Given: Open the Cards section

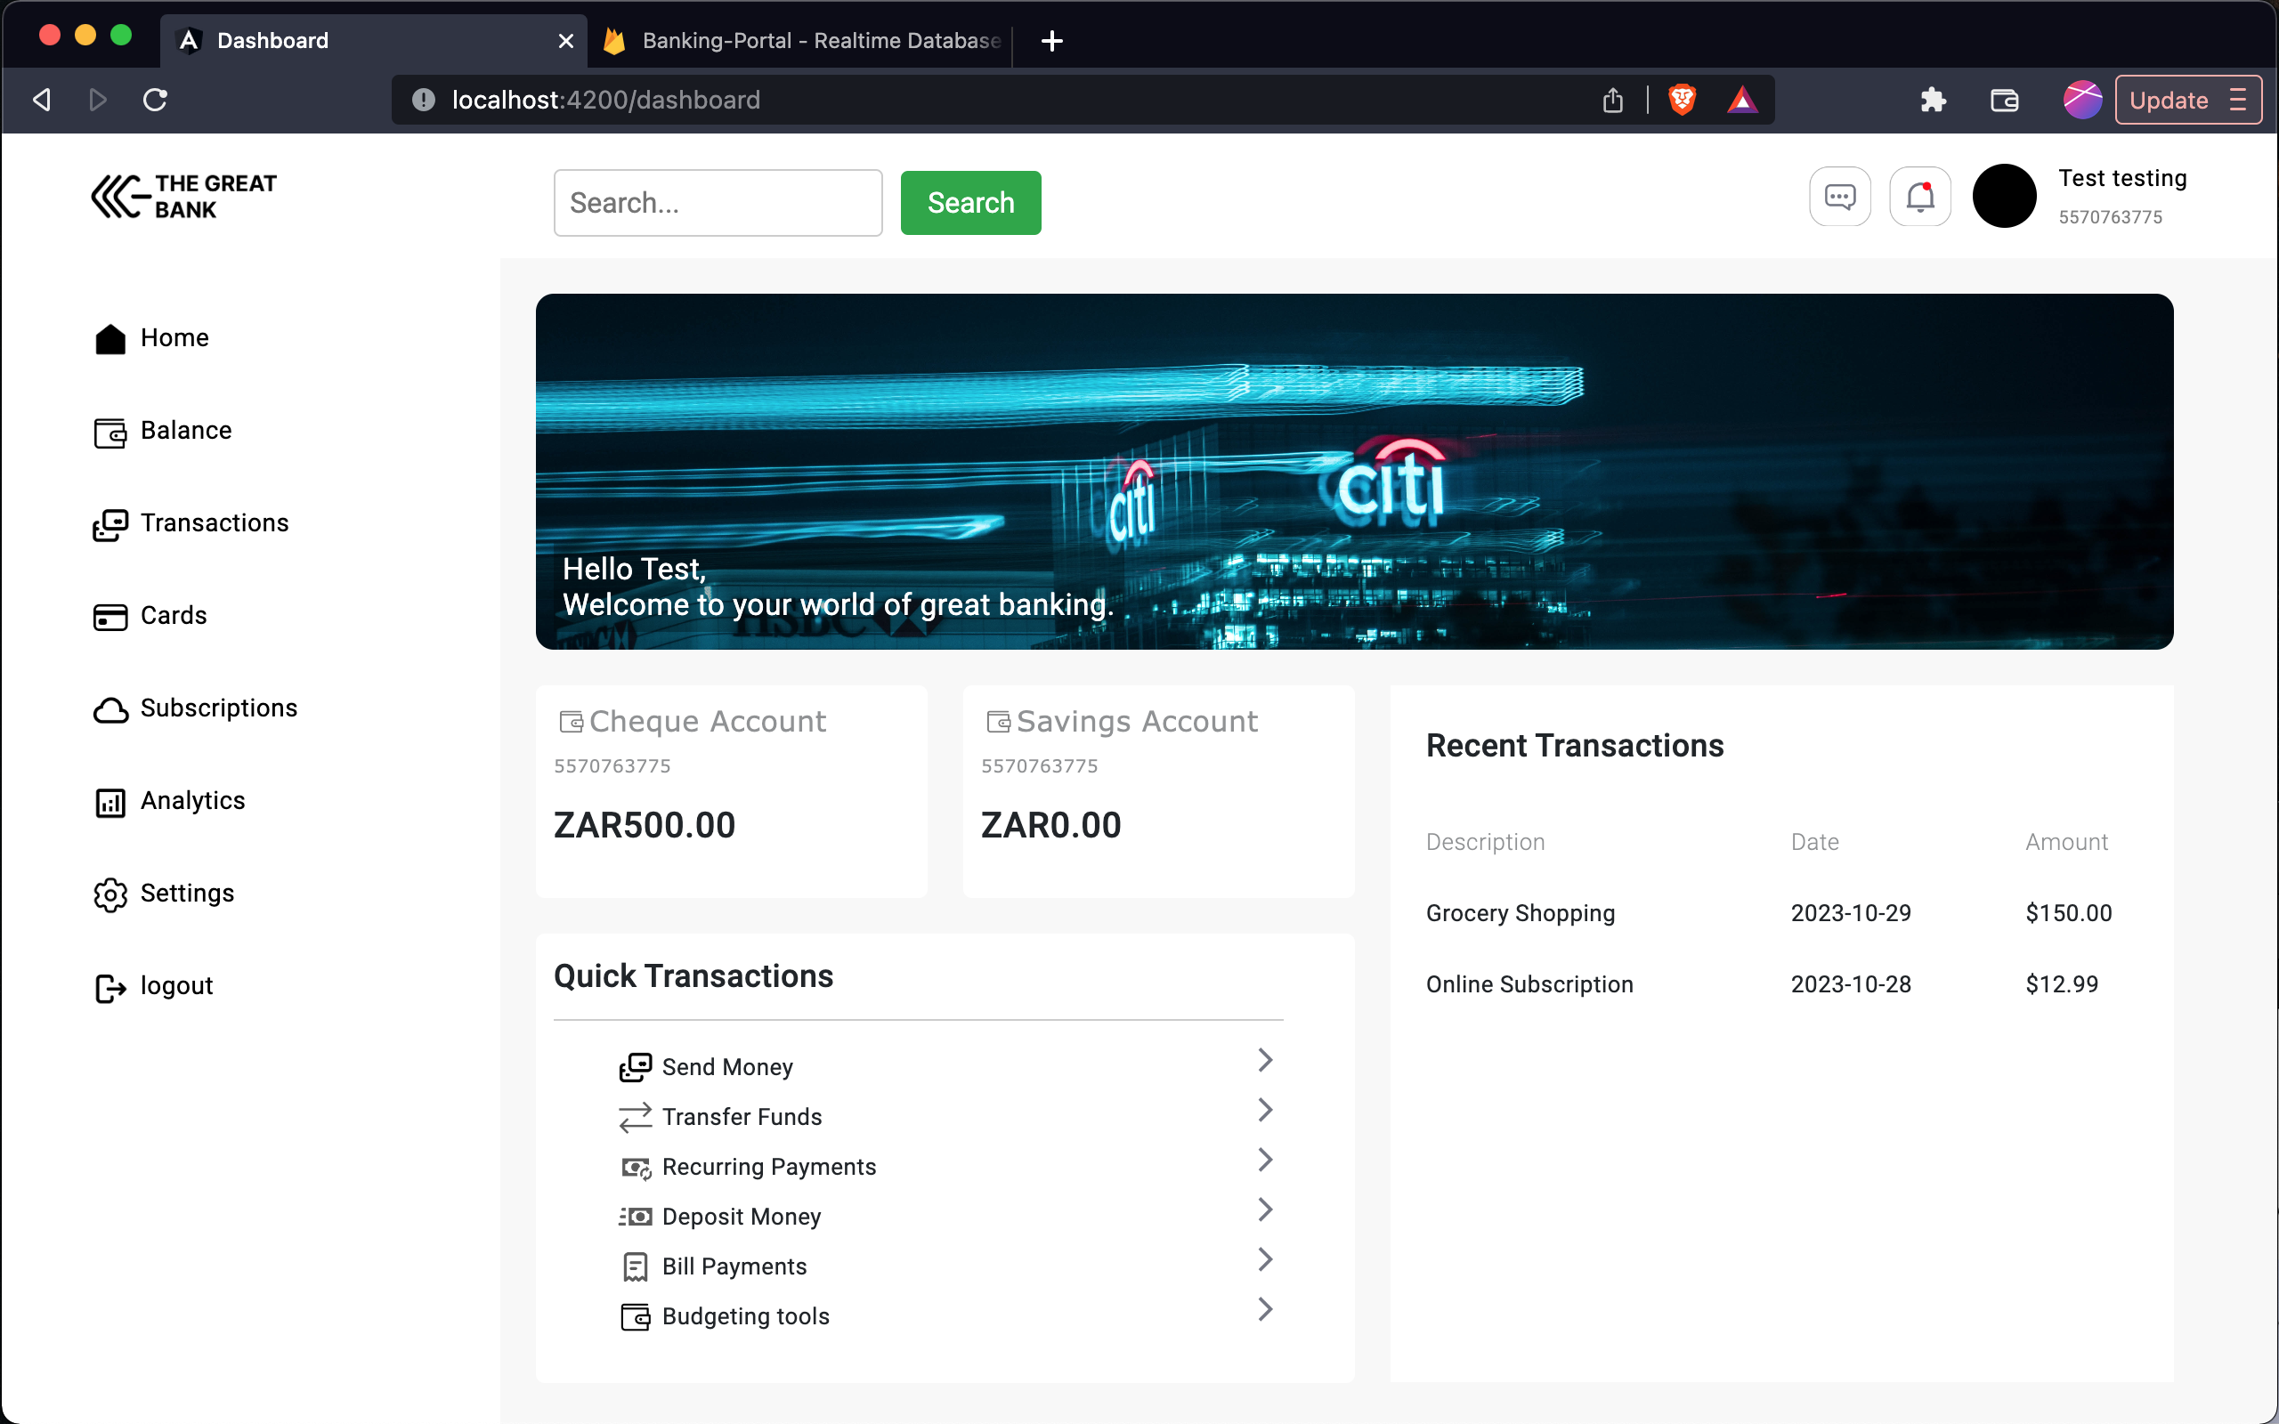Looking at the screenshot, I should tap(174, 615).
